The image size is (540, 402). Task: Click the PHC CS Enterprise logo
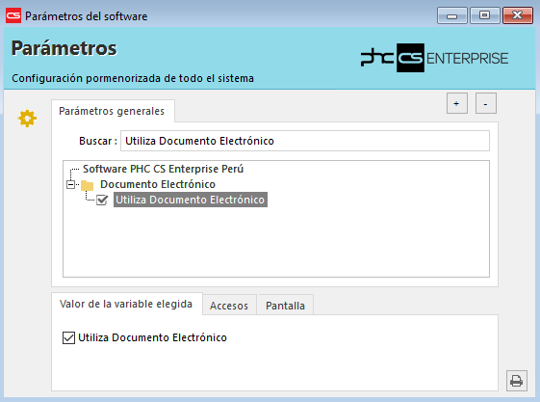[434, 58]
